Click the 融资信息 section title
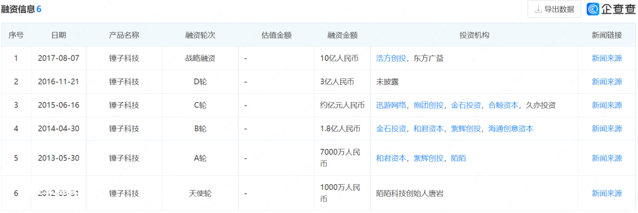Viewport: 638px width, 213px height. pos(18,9)
